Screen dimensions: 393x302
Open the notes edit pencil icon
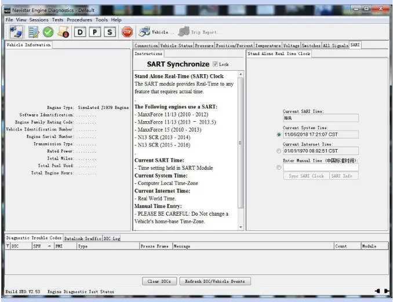[x=34, y=32]
